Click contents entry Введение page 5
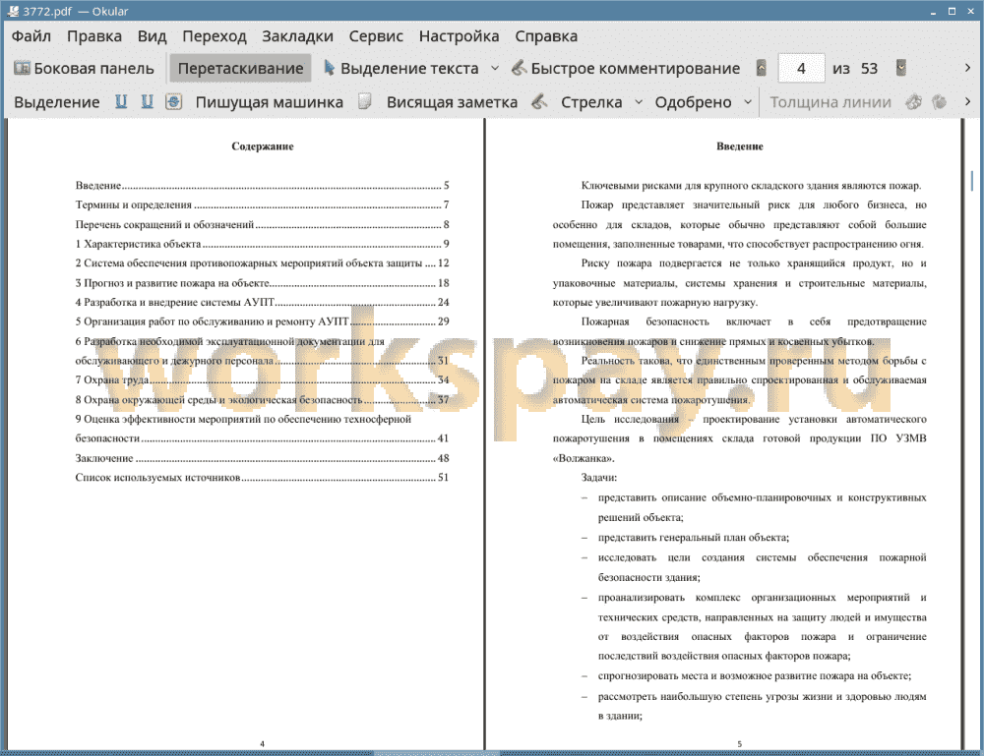This screenshot has width=984, height=756. [262, 186]
